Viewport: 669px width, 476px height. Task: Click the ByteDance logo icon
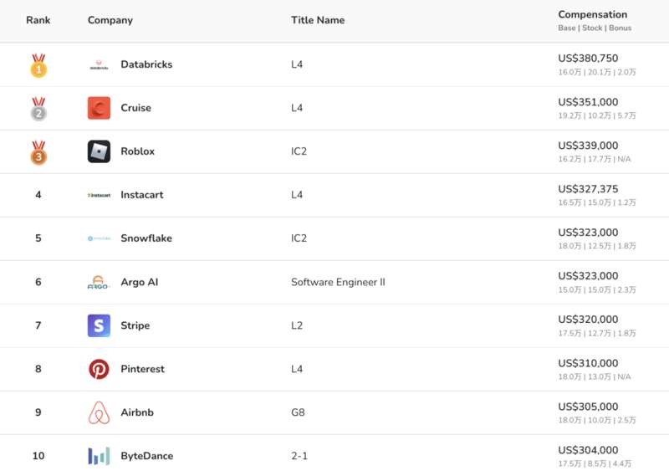pyautogui.click(x=99, y=456)
